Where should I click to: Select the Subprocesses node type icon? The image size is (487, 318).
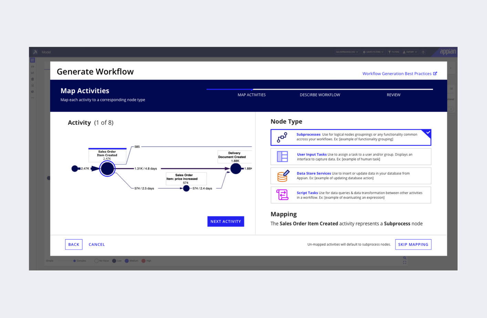click(282, 137)
